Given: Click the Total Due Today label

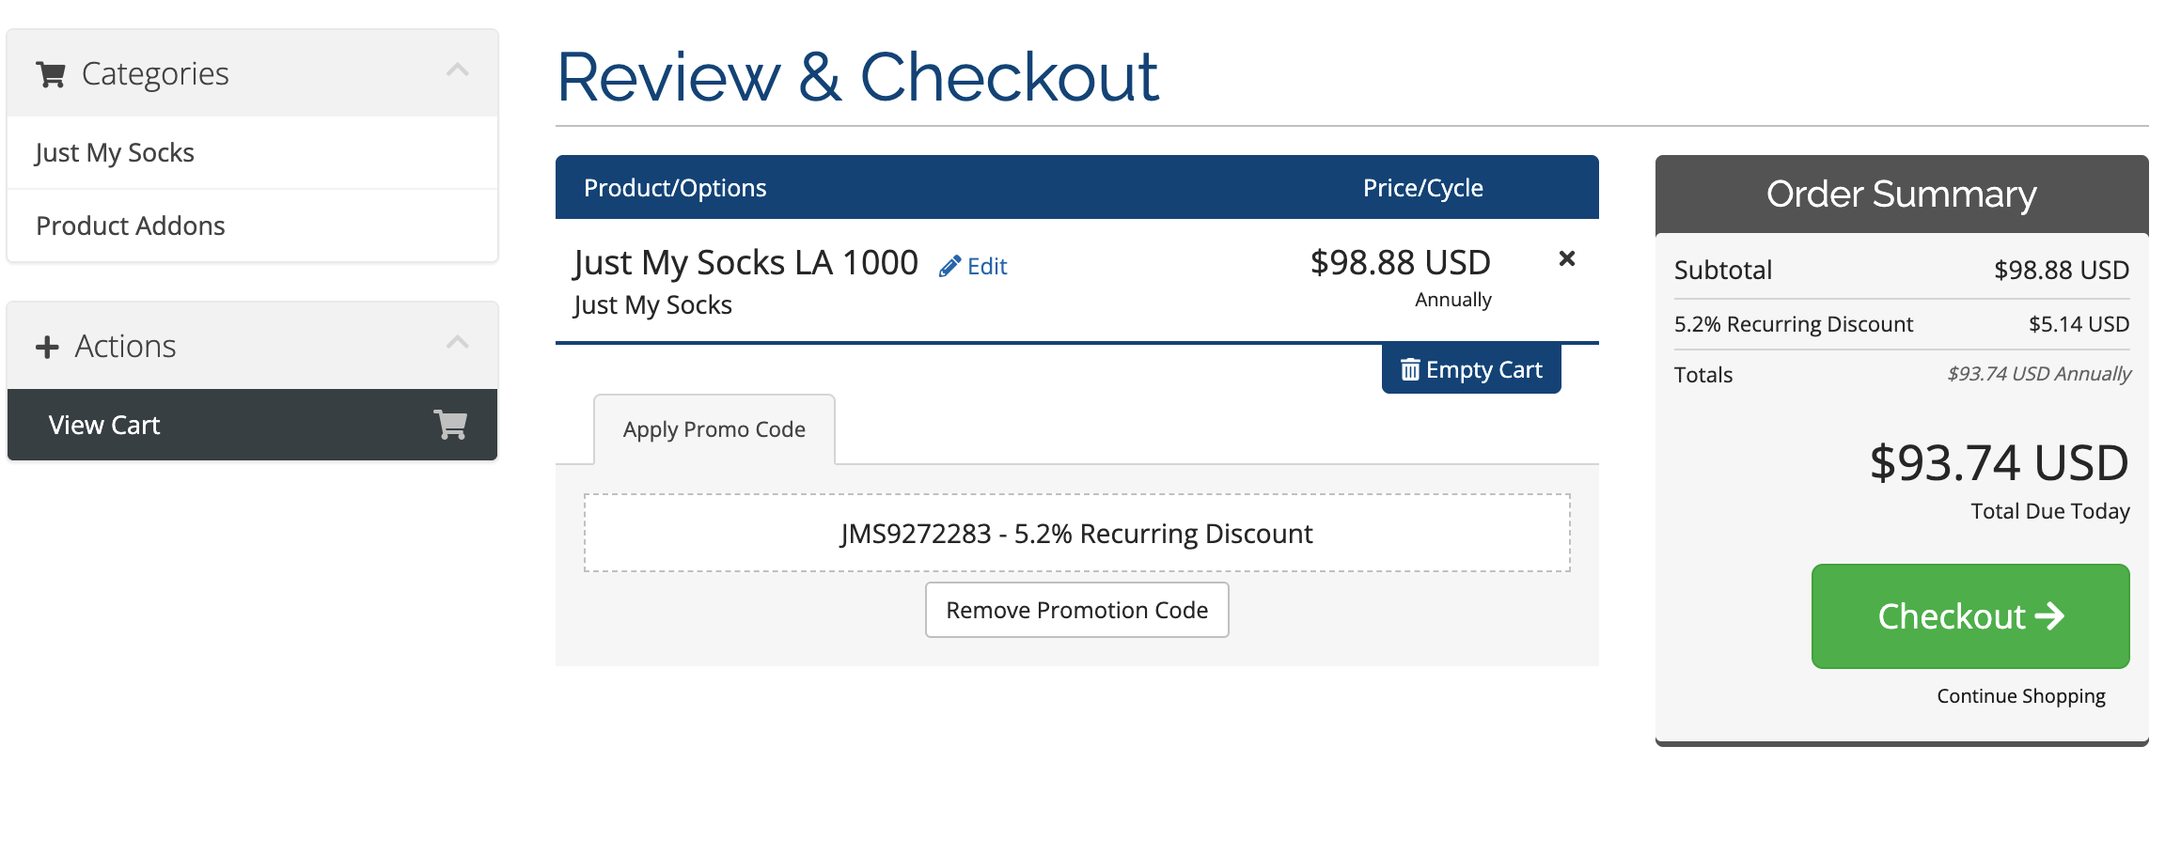Looking at the screenshot, I should pos(2050,511).
